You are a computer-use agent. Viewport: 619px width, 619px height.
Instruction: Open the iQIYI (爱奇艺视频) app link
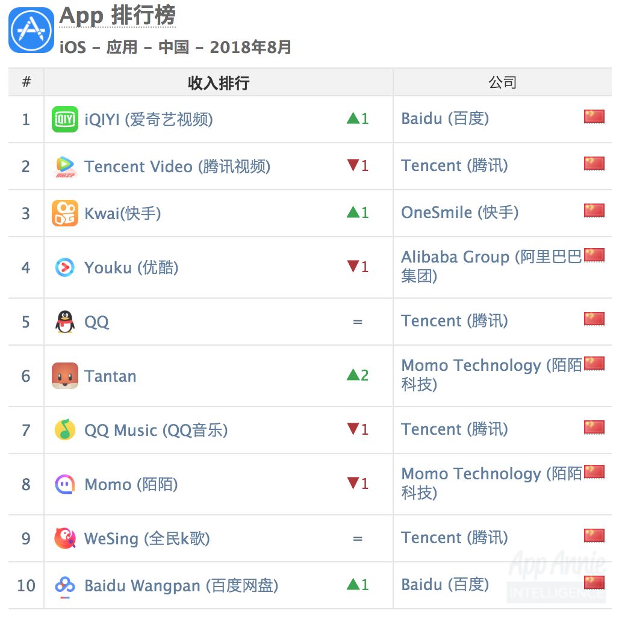point(149,119)
